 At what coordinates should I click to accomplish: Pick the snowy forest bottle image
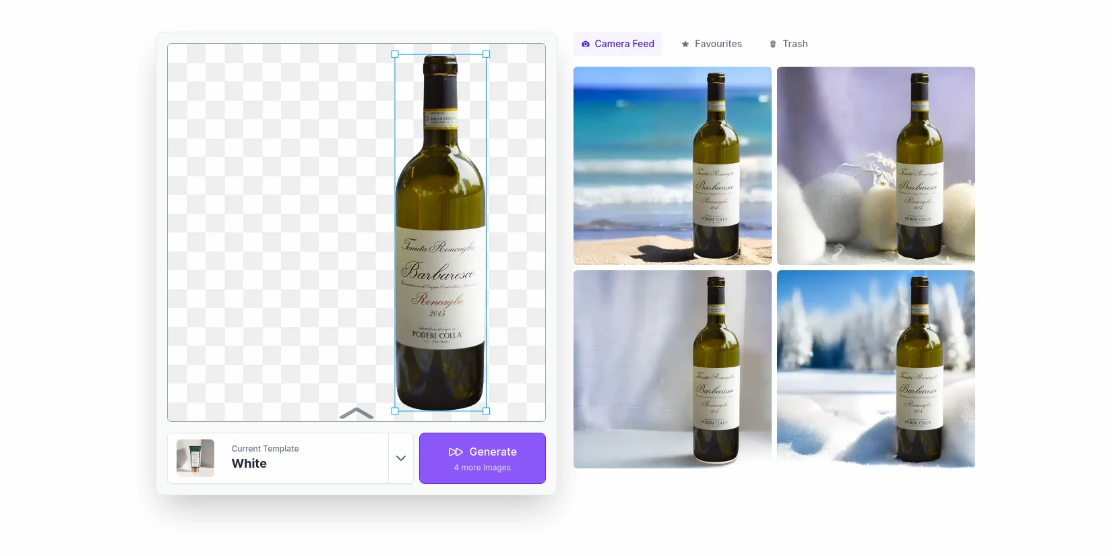click(x=875, y=369)
